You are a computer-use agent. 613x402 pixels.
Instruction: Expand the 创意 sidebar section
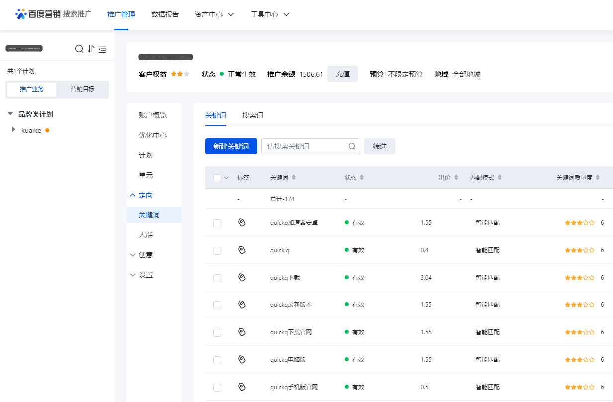coord(132,255)
